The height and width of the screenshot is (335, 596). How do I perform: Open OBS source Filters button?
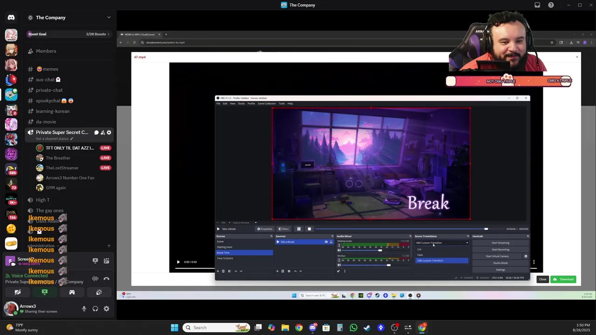284,229
